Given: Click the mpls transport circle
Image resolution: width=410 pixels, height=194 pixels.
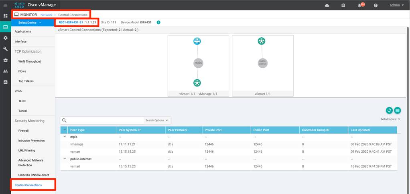Looking at the screenshot, I should click(199, 63).
